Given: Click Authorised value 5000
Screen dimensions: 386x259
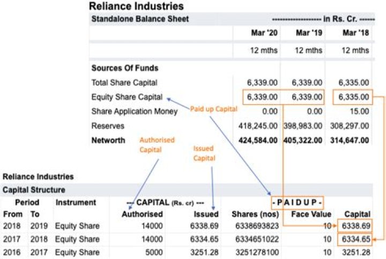Looking at the screenshot, I should tap(154, 253).
